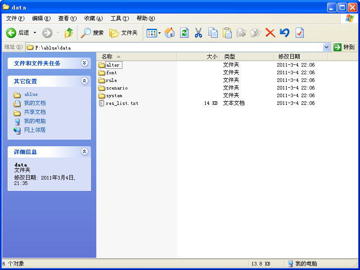This screenshot has width=360, height=270.
Task: Select the scenario folder name
Action: point(117,88)
